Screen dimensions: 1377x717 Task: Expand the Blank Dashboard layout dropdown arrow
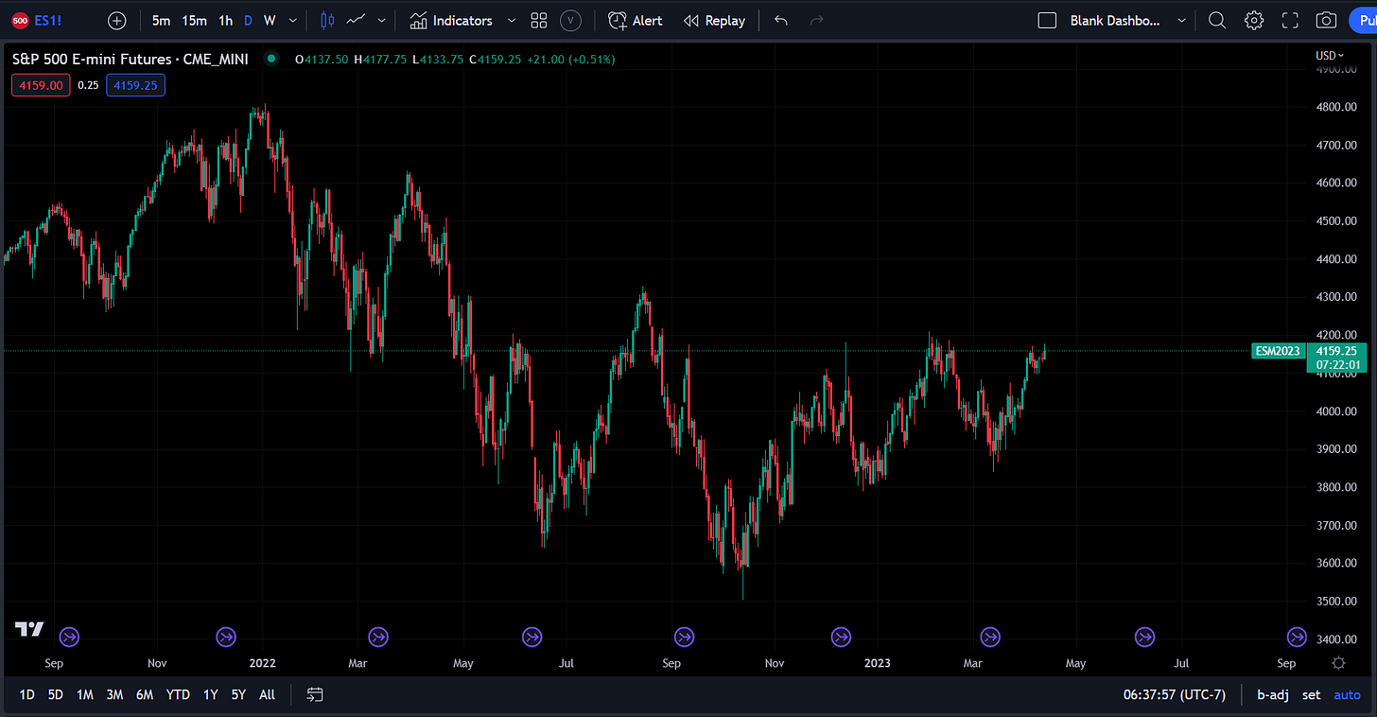[1181, 20]
